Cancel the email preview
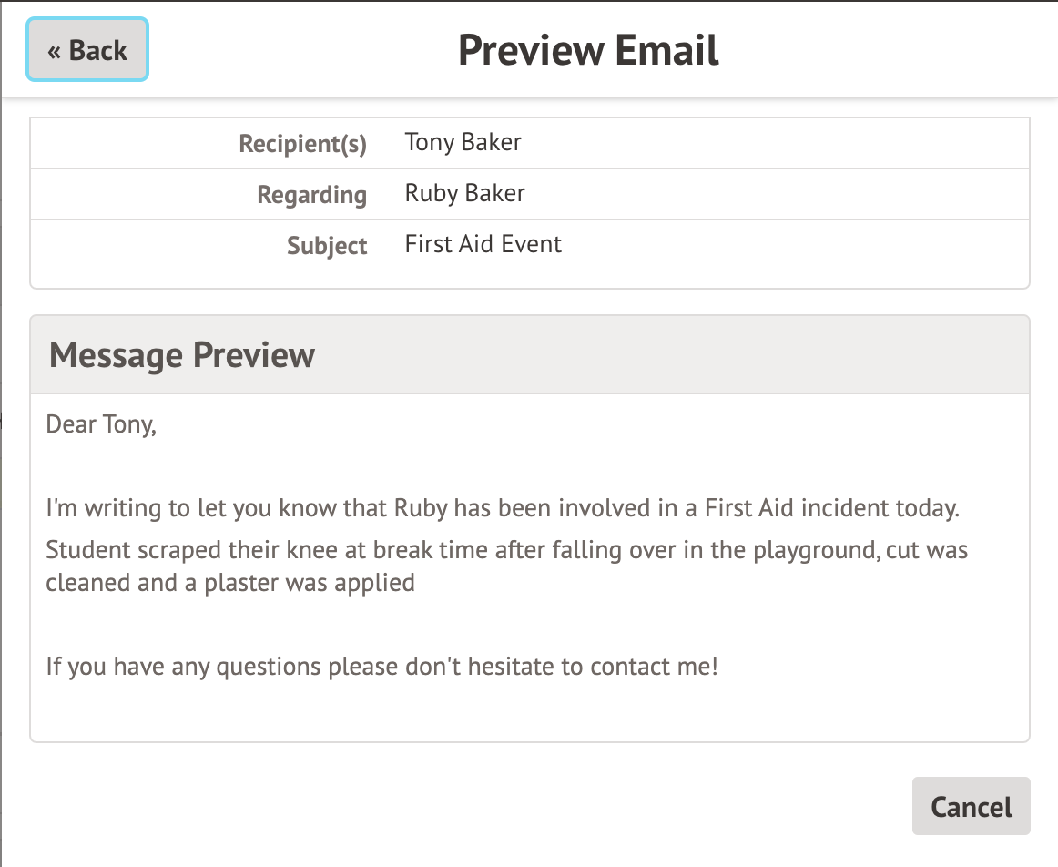1058x867 pixels. (971, 806)
